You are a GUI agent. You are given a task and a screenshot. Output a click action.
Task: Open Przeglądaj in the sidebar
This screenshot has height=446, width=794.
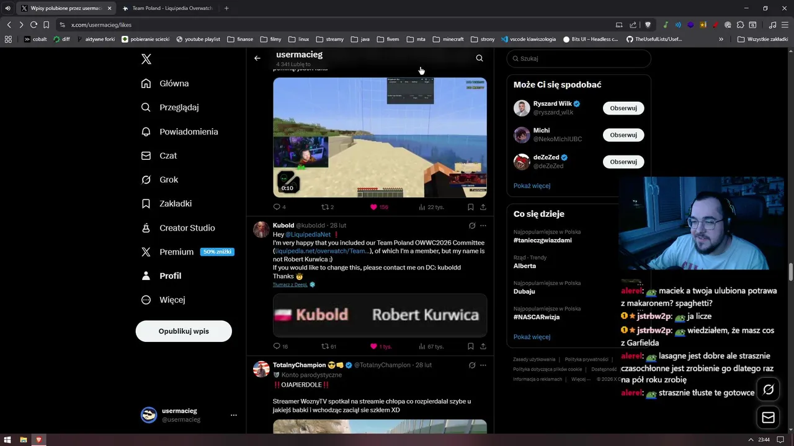click(x=170, y=107)
